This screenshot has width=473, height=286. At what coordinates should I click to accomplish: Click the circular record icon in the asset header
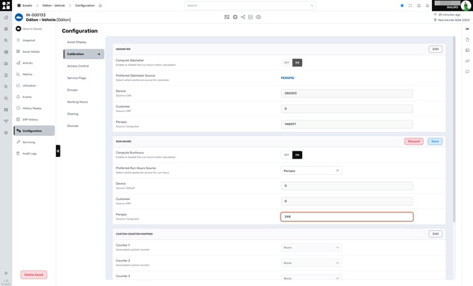click(235, 17)
